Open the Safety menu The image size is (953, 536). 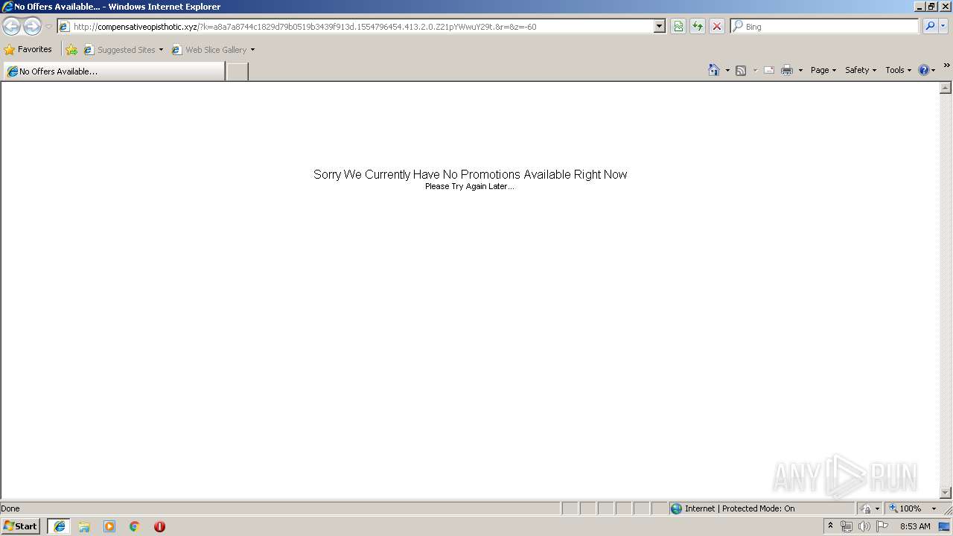tap(860, 70)
